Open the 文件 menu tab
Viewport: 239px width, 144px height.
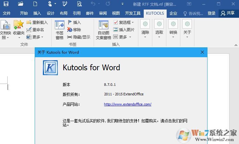tap(7, 13)
